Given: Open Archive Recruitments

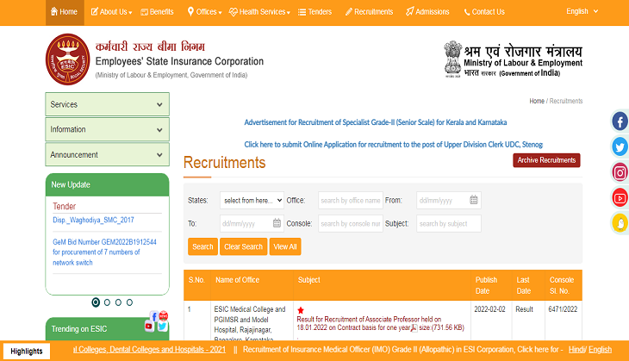Looking at the screenshot, I should (x=546, y=160).
